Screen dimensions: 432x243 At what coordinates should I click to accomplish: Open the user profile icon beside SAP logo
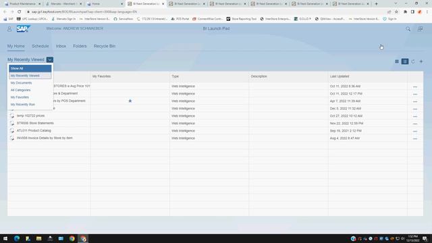(9, 29)
